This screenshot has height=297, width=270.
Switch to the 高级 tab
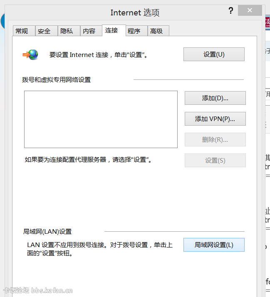tap(158, 31)
